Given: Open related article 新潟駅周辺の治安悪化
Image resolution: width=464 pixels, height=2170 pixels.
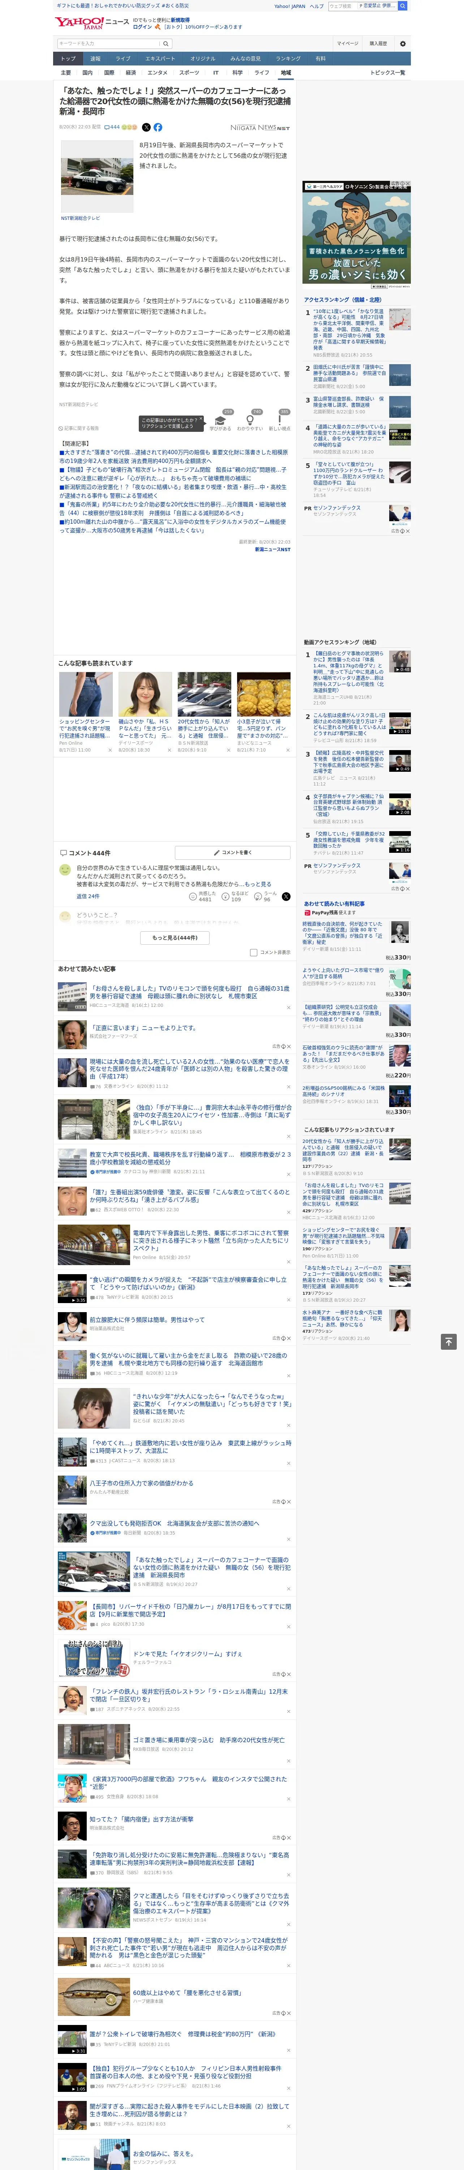Looking at the screenshot, I should (x=173, y=491).
